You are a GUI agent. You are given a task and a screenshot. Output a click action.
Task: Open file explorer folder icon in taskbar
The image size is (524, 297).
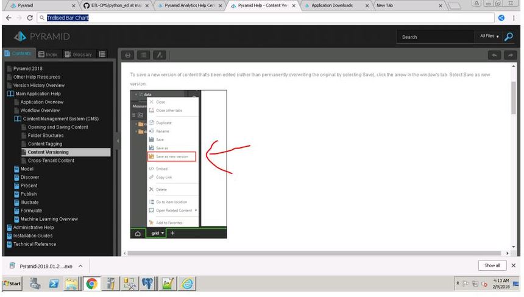[71, 284]
